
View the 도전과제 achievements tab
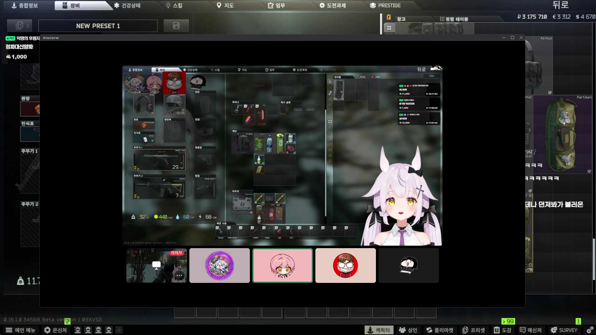click(x=332, y=5)
